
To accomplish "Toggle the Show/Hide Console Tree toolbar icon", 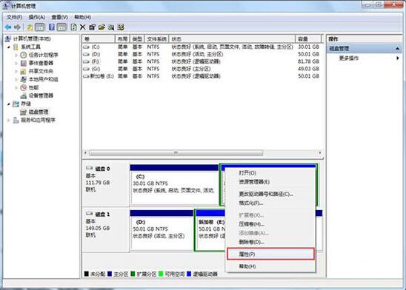I will tap(40, 27).
